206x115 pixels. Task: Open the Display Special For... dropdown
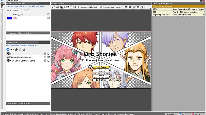tap(204, 15)
